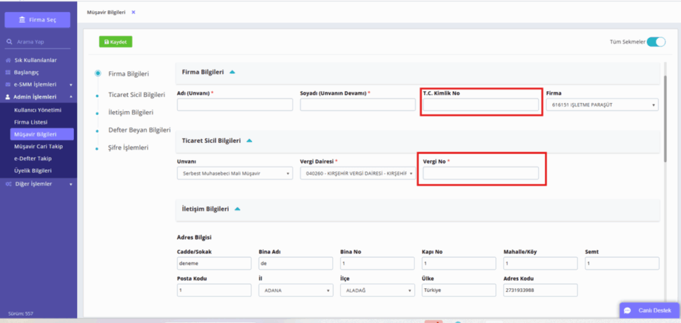
Task: Open e-Defter Takip menu item
Action: tap(33, 158)
